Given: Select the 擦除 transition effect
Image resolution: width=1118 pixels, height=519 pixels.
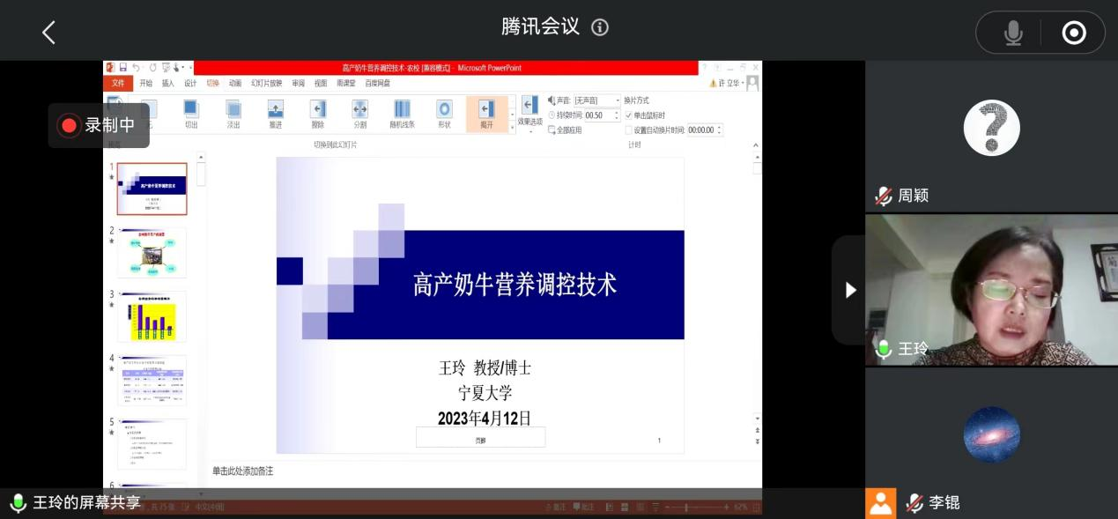Looking at the screenshot, I should (x=318, y=115).
